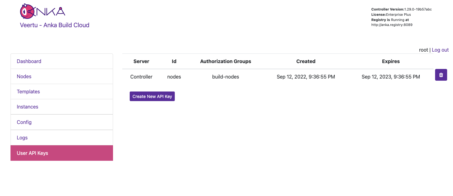Log out of the root account
This screenshot has height=196, width=453.
[440, 50]
